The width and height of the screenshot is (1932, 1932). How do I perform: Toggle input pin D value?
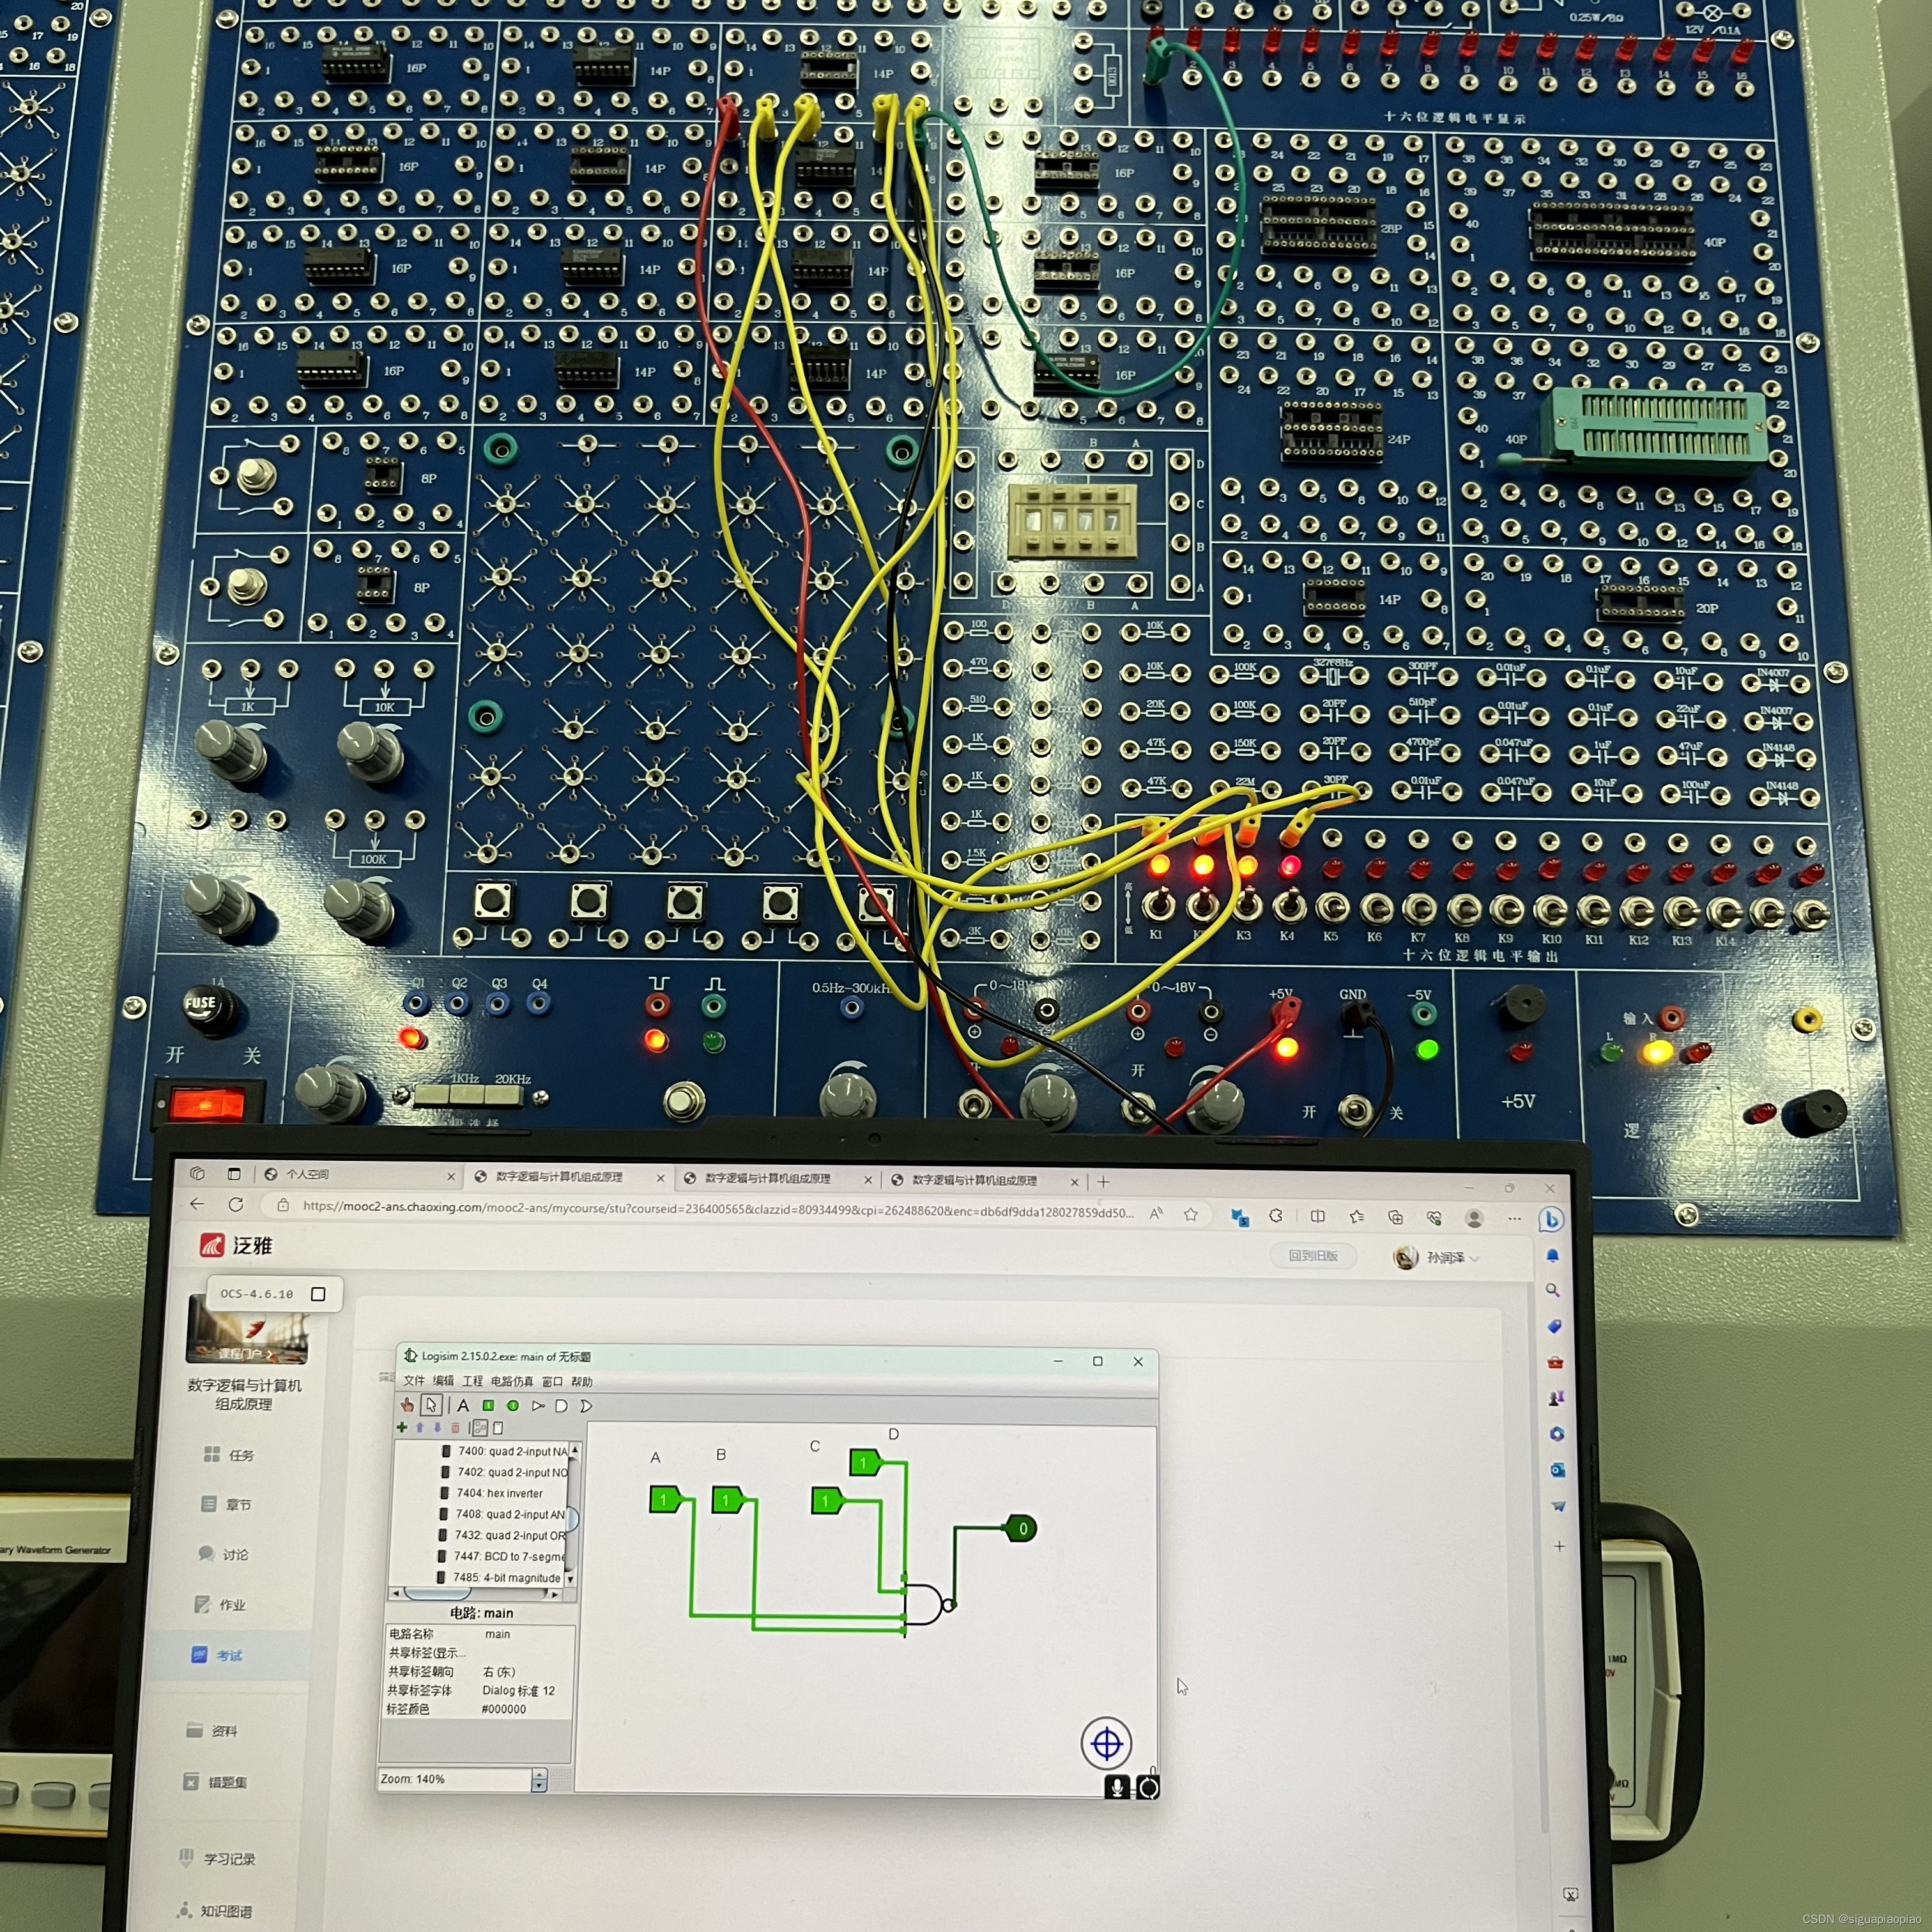pos(864,1463)
